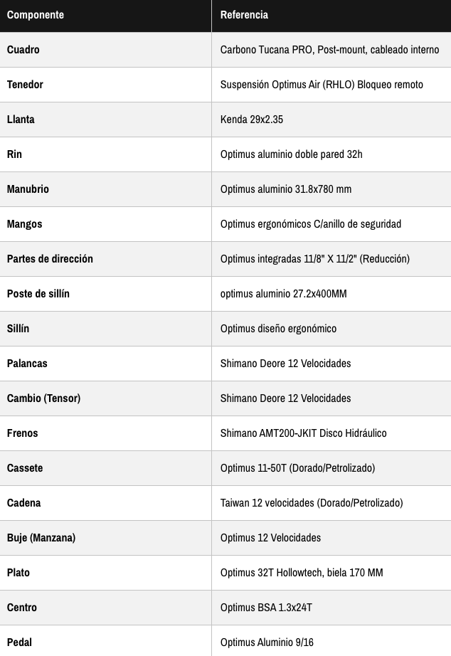The image size is (451, 656).
Task: Click the Componente column header
Action: point(36,15)
